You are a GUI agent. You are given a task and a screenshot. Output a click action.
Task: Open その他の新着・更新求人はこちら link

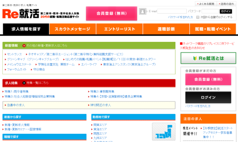tap(47, 46)
